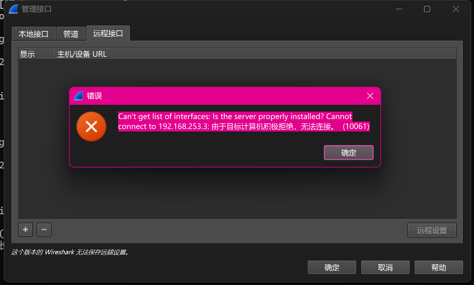The image size is (474, 285).
Task: Cancel via the 取消 button
Action: (x=385, y=267)
